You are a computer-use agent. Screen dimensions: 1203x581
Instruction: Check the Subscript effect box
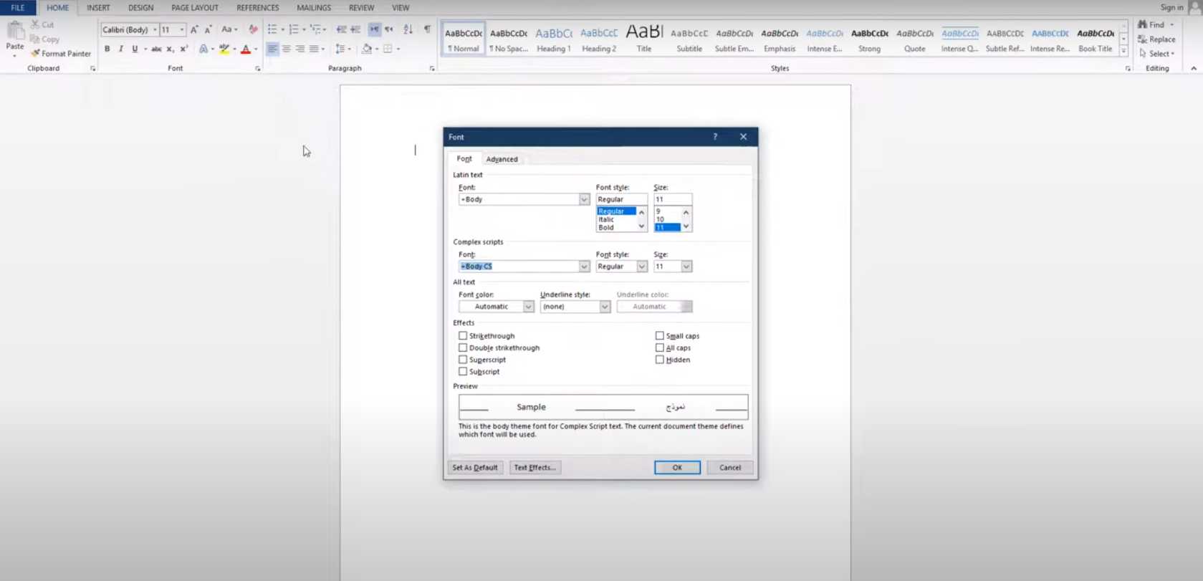coord(463,372)
